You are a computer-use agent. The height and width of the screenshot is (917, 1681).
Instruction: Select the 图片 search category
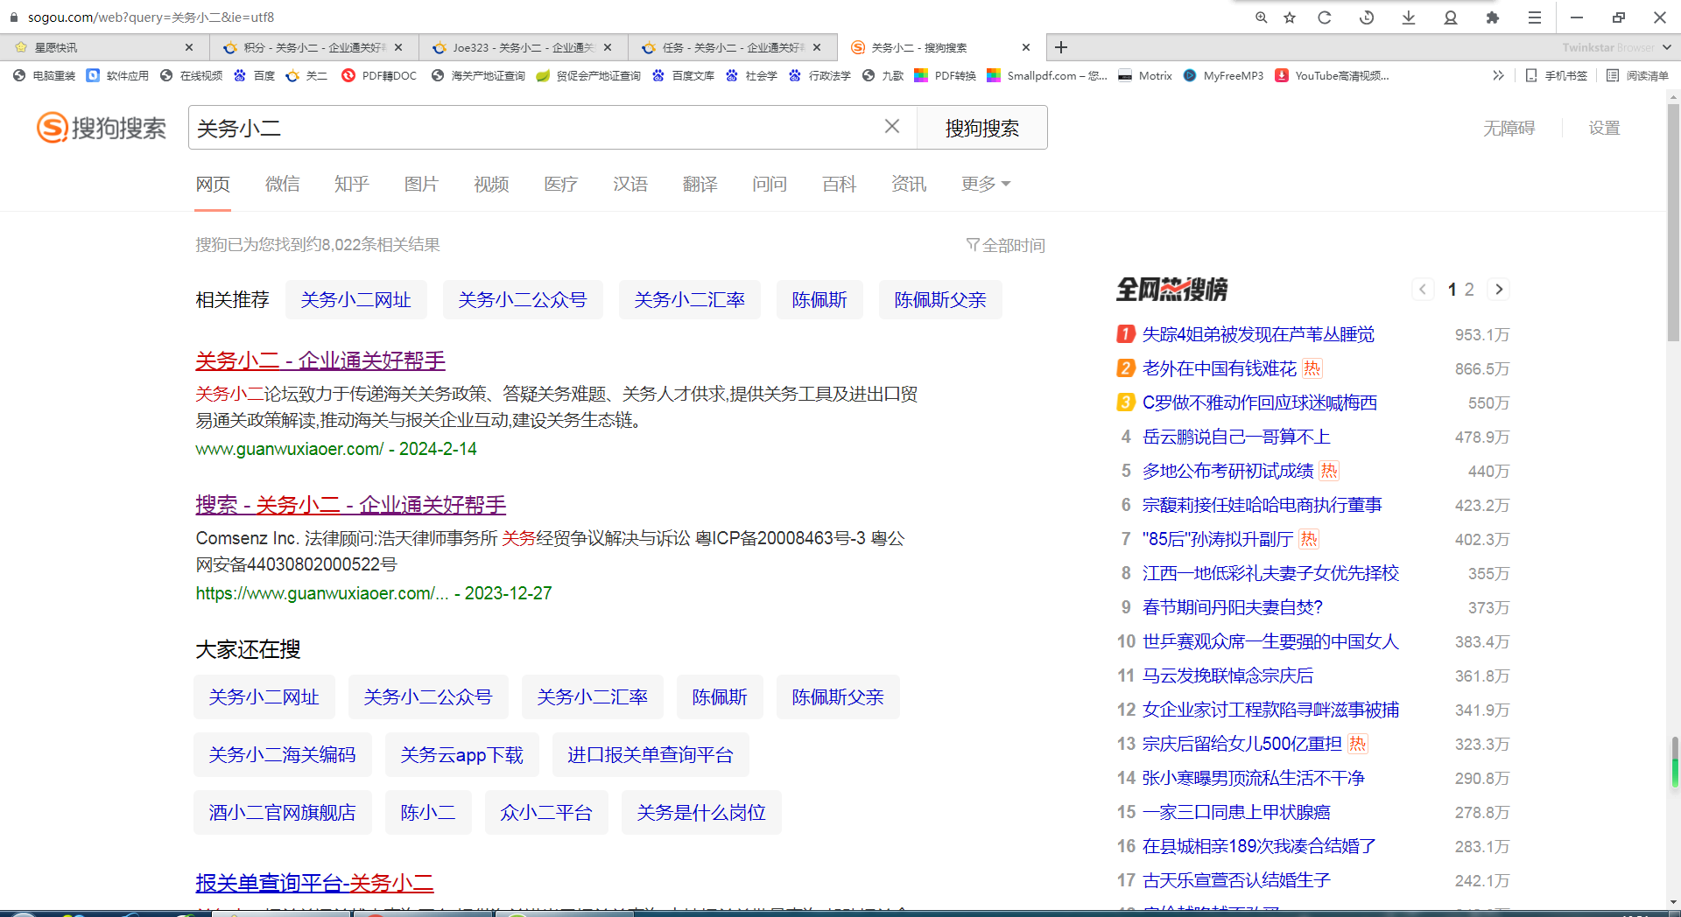click(421, 184)
